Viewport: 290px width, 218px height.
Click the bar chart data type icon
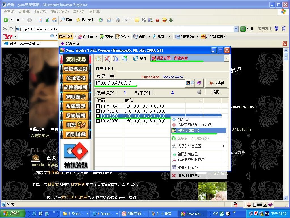[x=188, y=83]
